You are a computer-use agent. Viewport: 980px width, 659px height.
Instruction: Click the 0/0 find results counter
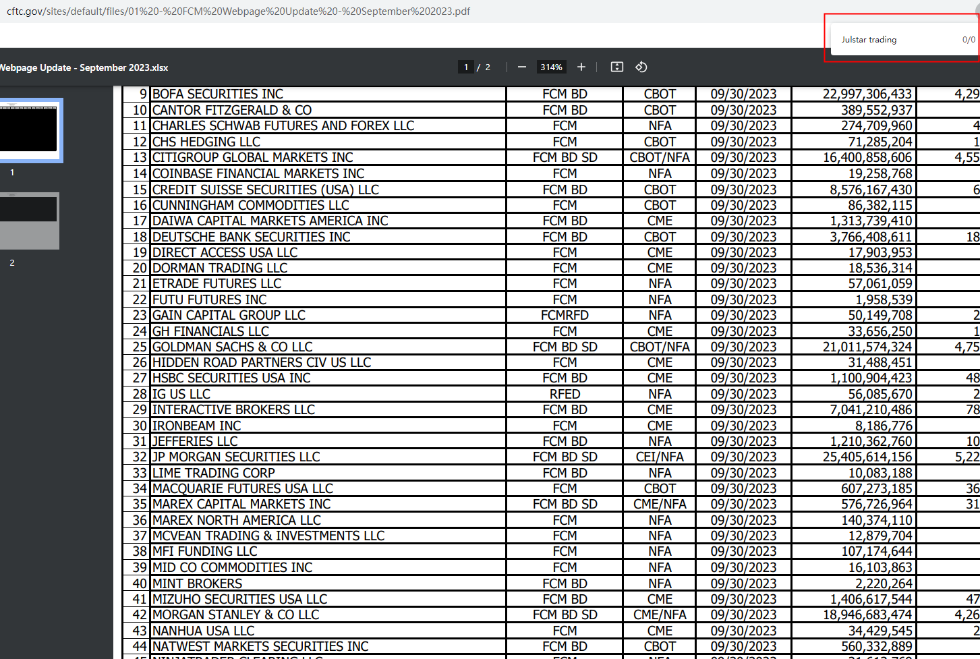click(x=969, y=40)
